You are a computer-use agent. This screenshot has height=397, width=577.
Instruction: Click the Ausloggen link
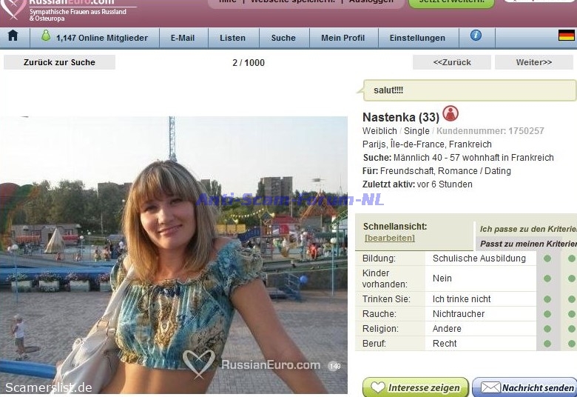click(x=371, y=1)
